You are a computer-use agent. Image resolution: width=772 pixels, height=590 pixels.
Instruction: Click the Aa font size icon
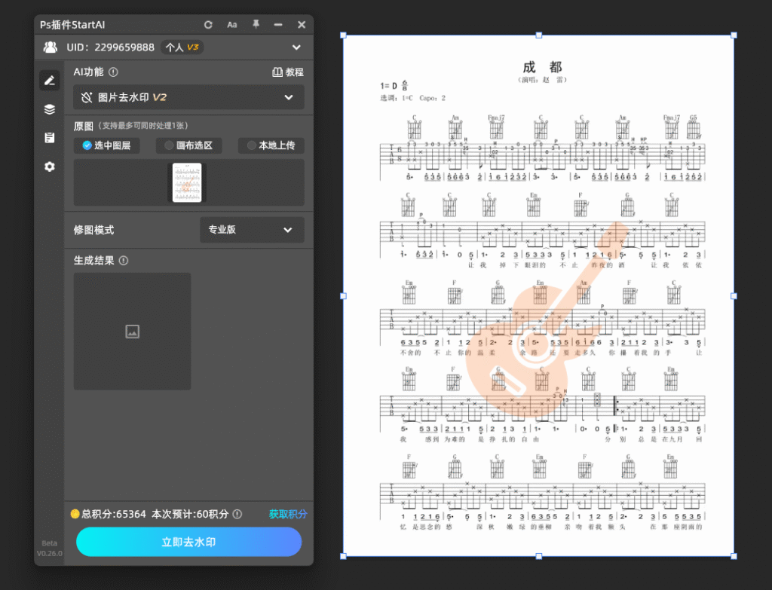(232, 25)
